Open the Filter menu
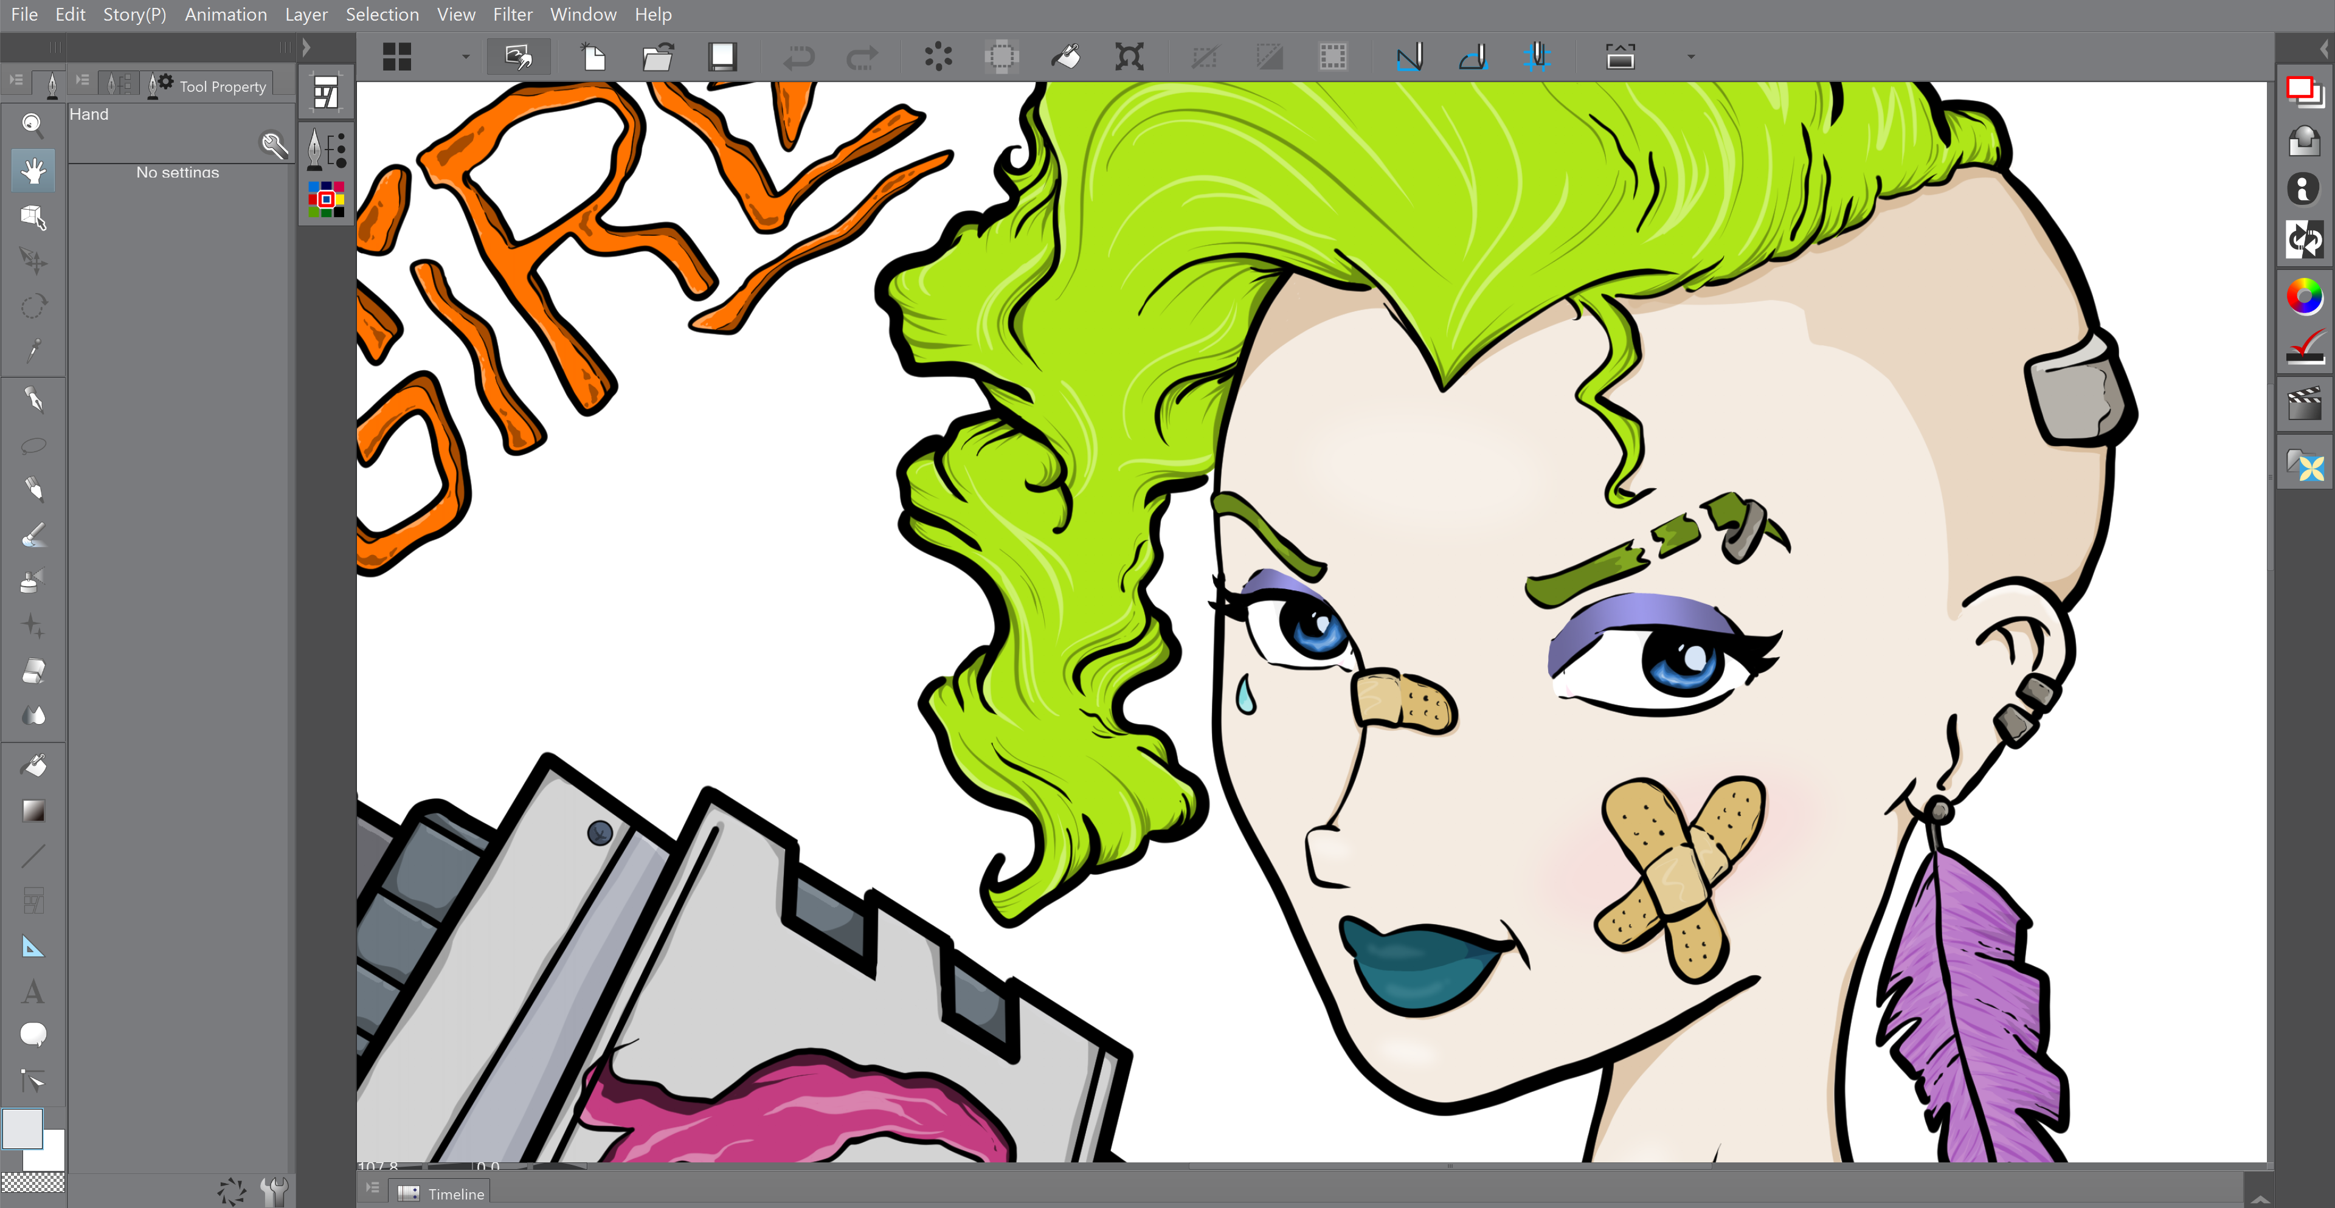Viewport: 2335px width, 1208px height. click(x=512, y=15)
